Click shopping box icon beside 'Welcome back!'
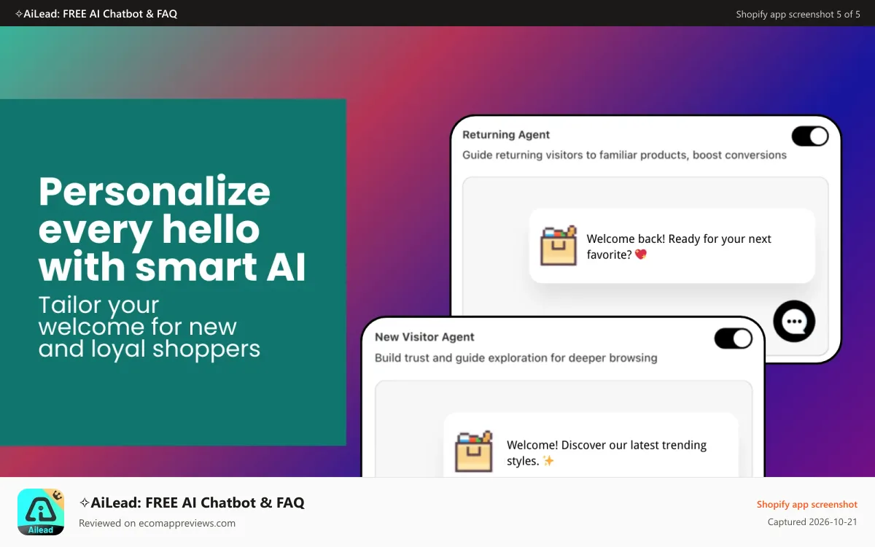This screenshot has width=875, height=547. pos(559,245)
